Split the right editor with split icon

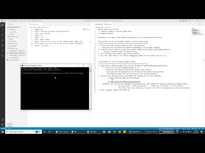[200, 24]
